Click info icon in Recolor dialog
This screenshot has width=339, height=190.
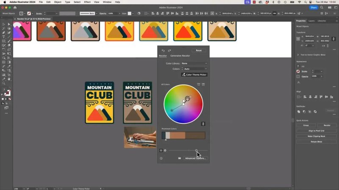(x=161, y=158)
